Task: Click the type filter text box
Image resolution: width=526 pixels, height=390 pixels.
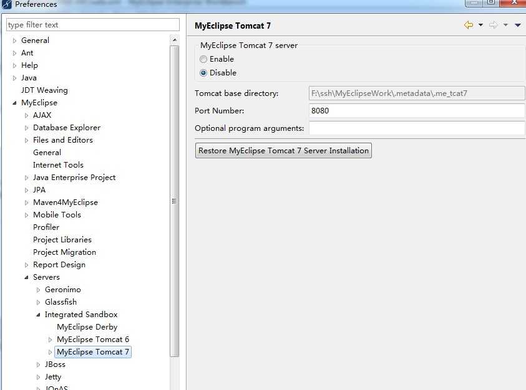Action: [93, 25]
